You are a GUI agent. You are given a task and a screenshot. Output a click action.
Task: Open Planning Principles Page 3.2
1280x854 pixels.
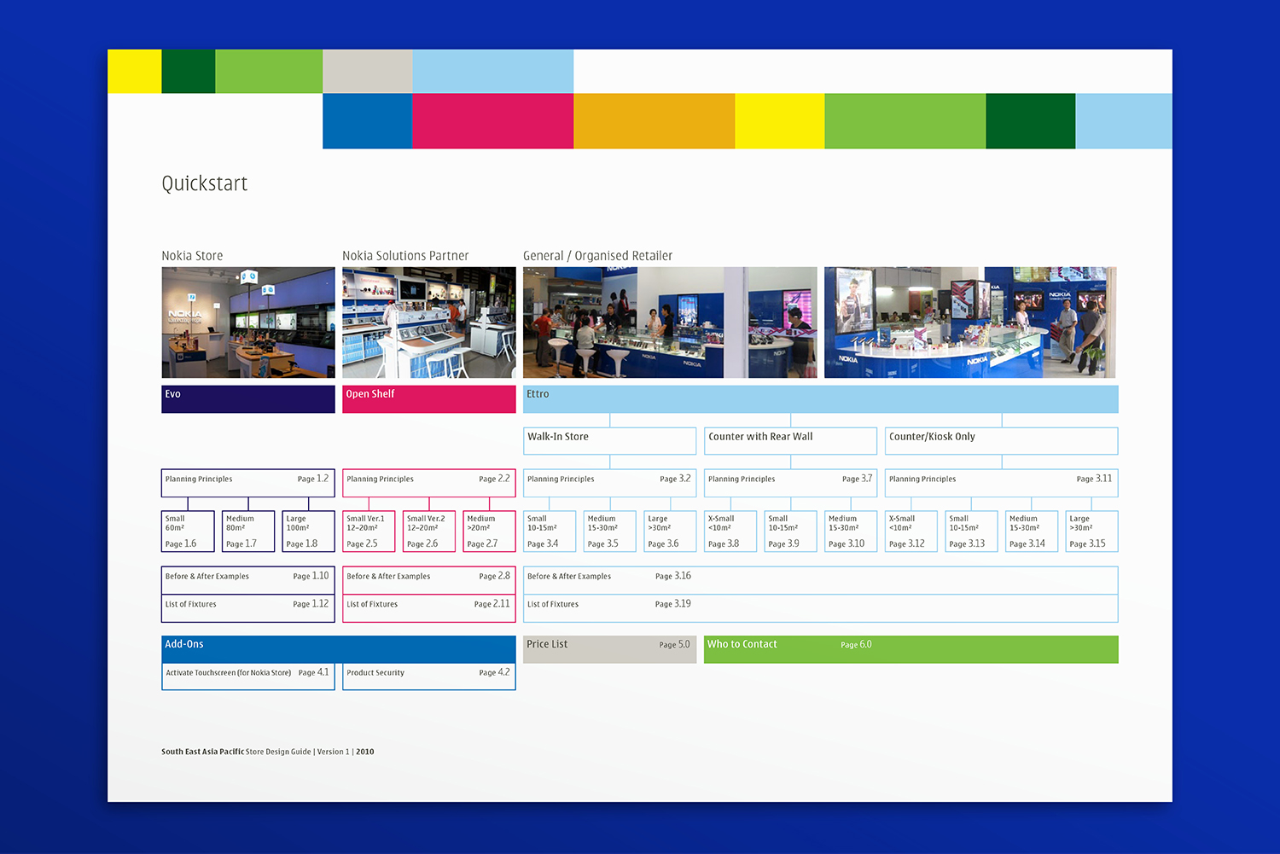click(610, 483)
